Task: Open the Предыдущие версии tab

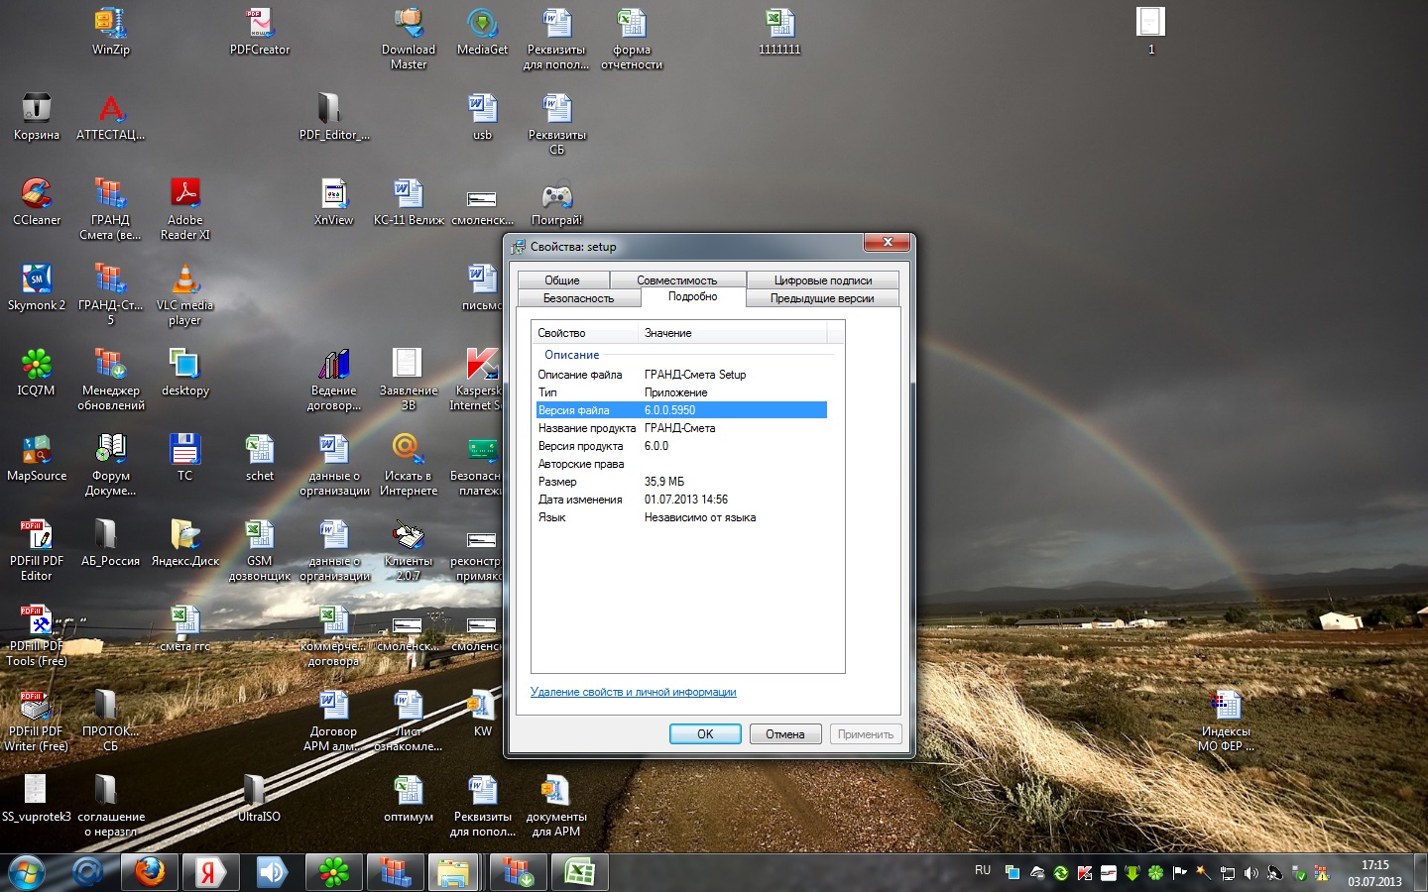Action: 822,298
